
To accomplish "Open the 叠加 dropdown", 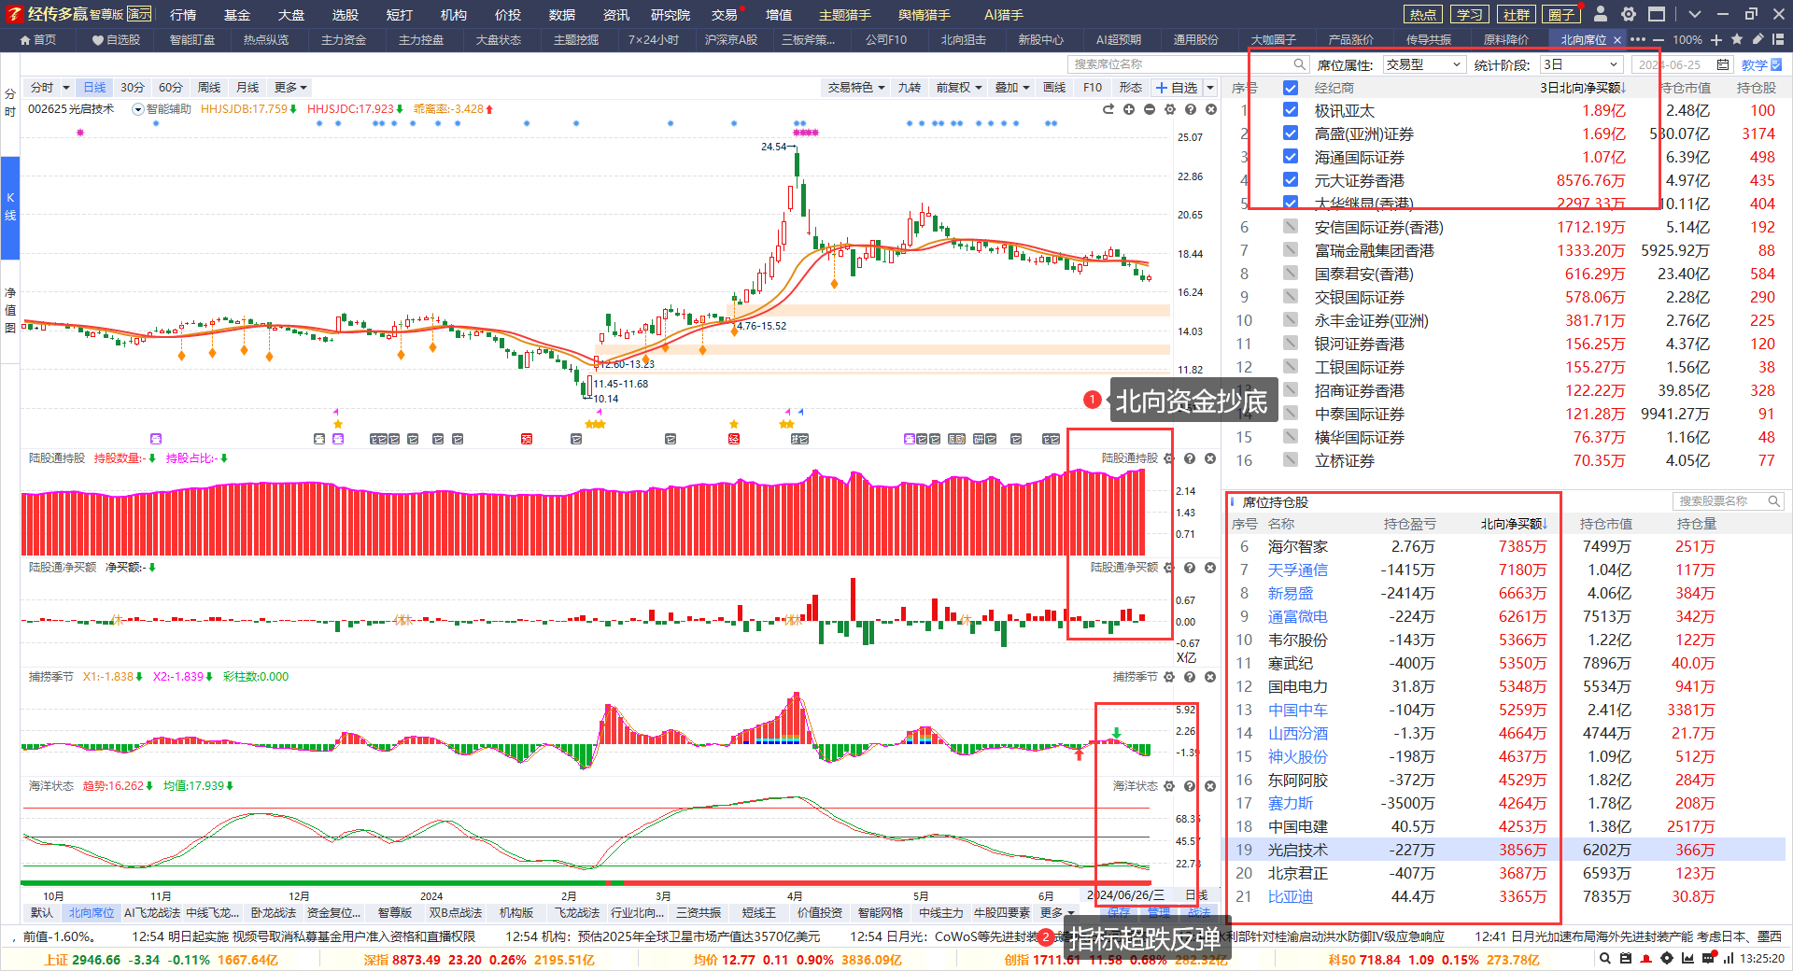I will pos(1012,88).
